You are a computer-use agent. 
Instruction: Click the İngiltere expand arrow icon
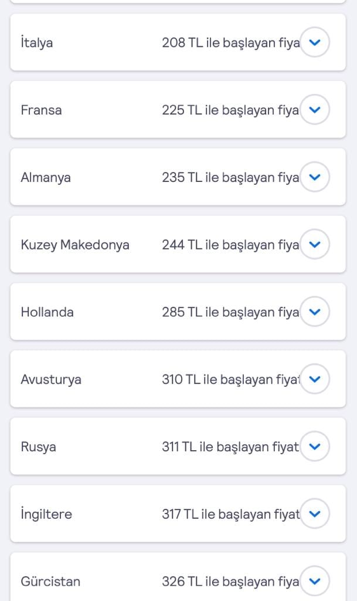315,514
